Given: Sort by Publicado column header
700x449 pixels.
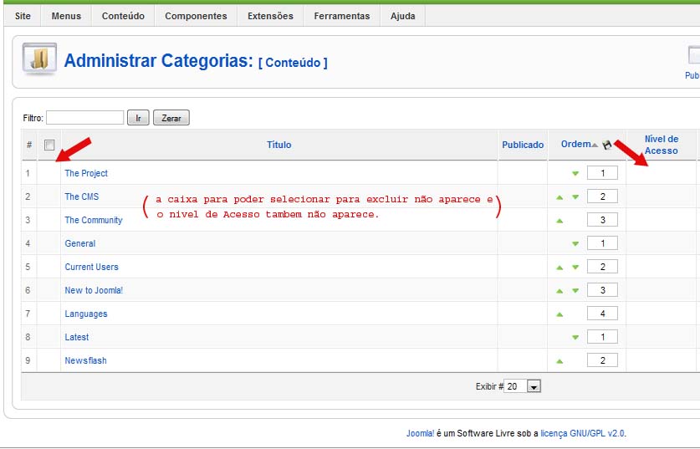Looking at the screenshot, I should (523, 145).
